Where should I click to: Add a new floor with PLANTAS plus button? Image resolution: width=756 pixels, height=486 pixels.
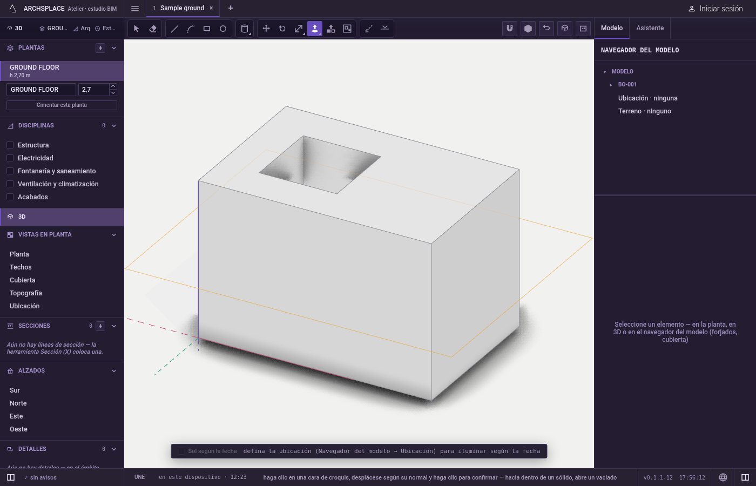point(100,48)
